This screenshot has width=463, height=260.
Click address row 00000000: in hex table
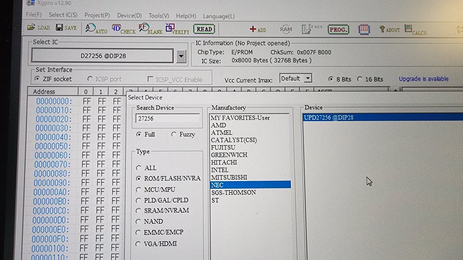(x=54, y=101)
